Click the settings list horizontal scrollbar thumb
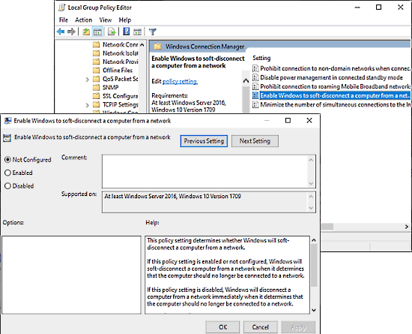Screen dimensions: 412x334 (327, 227)
